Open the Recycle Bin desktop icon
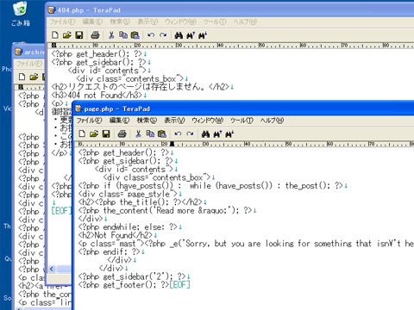414x310 pixels. [x=21, y=14]
